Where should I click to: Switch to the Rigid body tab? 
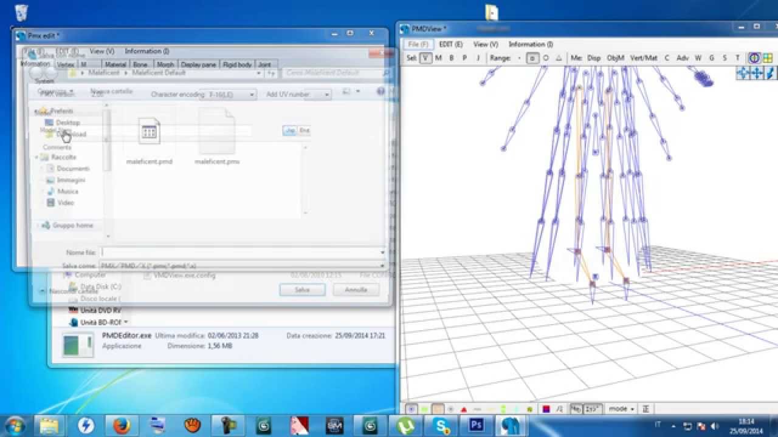(237, 64)
